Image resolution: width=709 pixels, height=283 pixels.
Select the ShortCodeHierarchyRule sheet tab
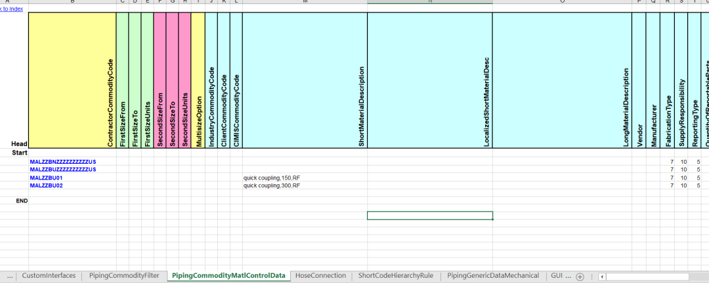click(x=396, y=276)
